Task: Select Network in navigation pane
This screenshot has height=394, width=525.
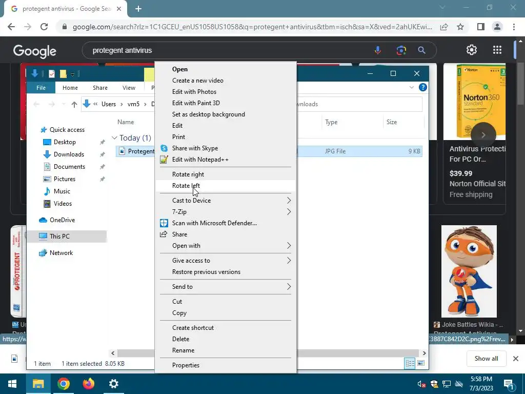Action: coord(62,253)
